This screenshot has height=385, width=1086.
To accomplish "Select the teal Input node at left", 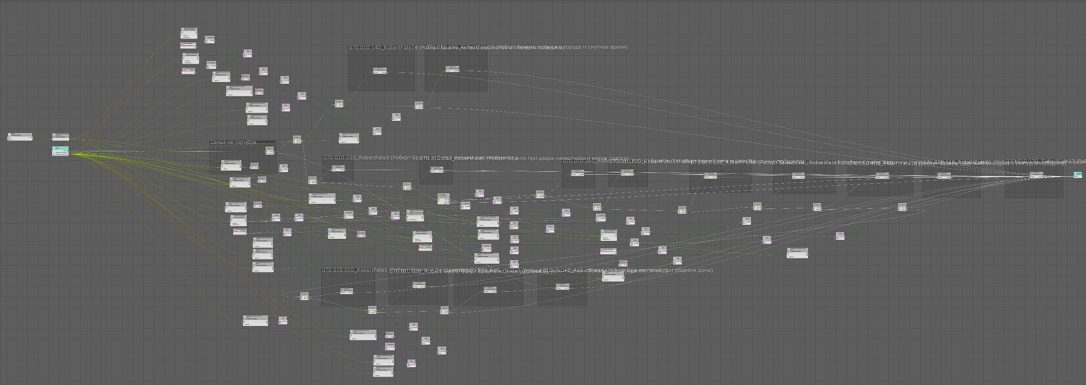I will pyautogui.click(x=60, y=151).
